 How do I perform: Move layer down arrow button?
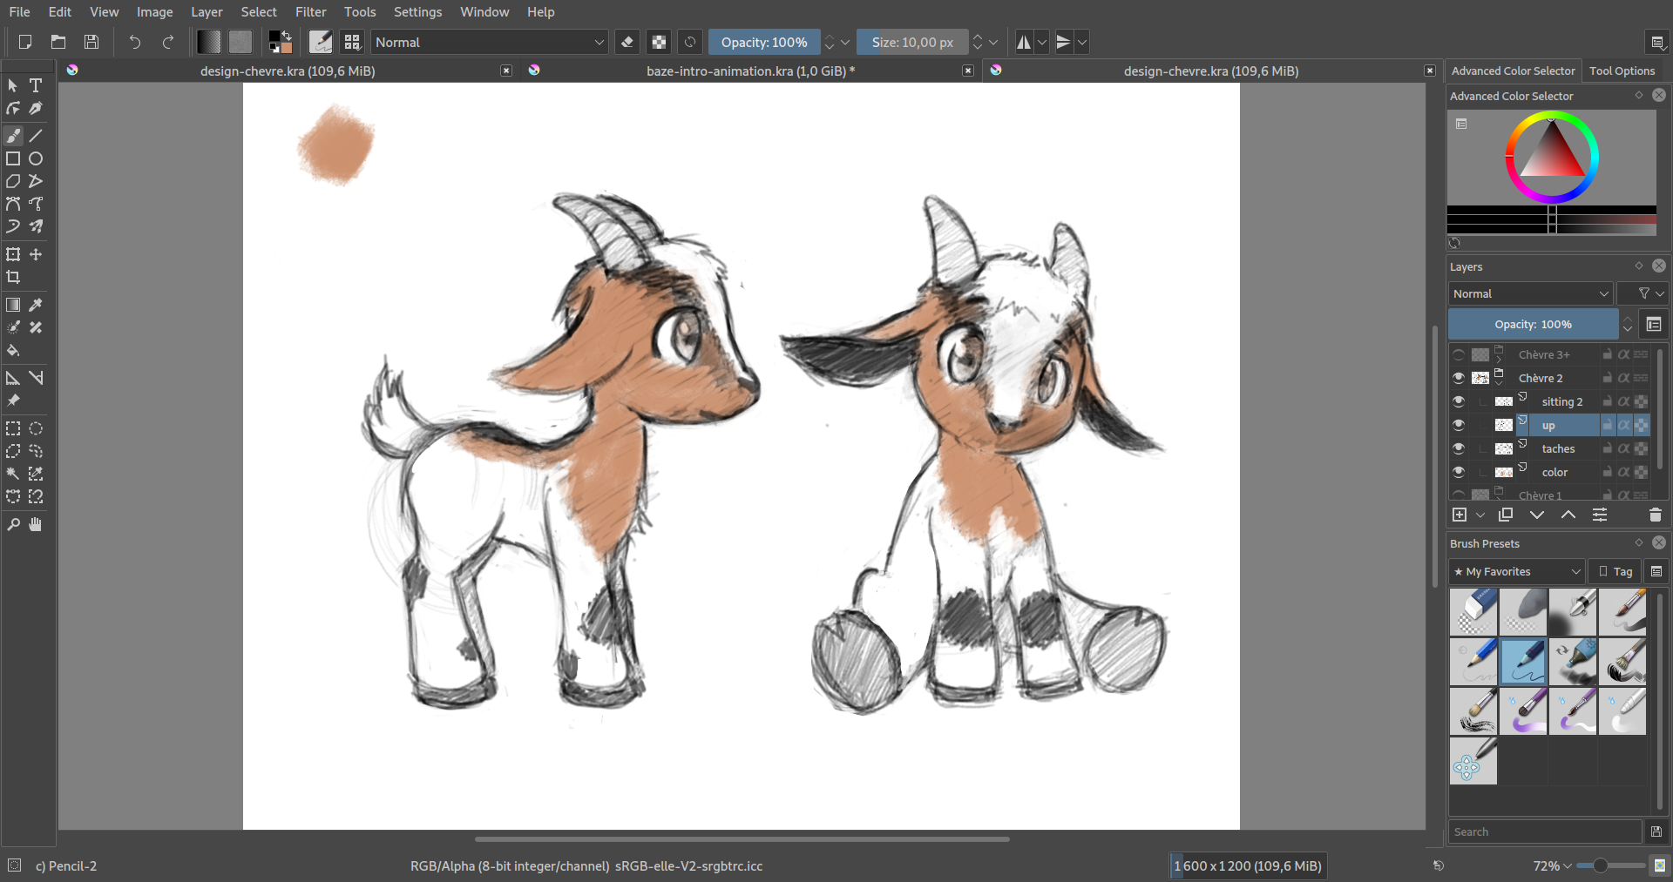(x=1537, y=515)
